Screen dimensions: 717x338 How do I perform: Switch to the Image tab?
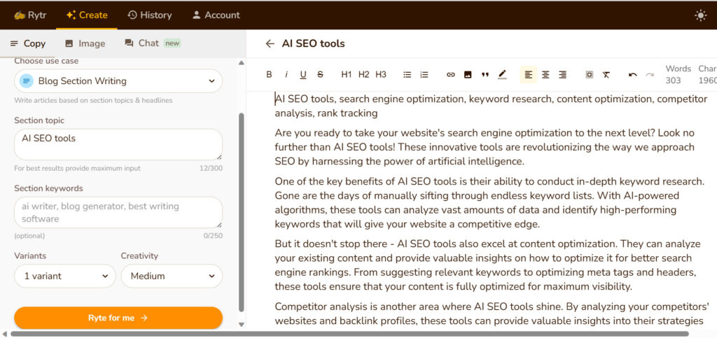click(x=85, y=43)
